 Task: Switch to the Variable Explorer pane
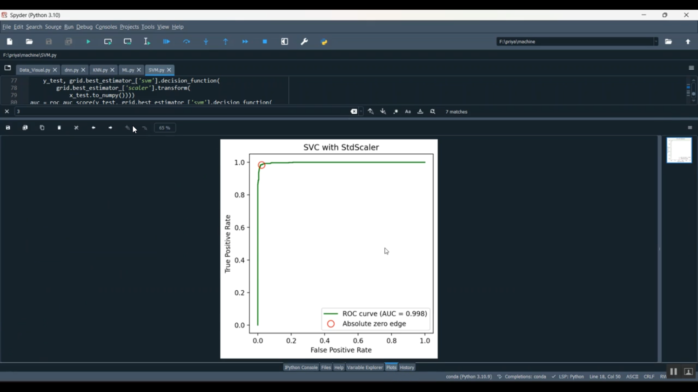tap(364, 367)
